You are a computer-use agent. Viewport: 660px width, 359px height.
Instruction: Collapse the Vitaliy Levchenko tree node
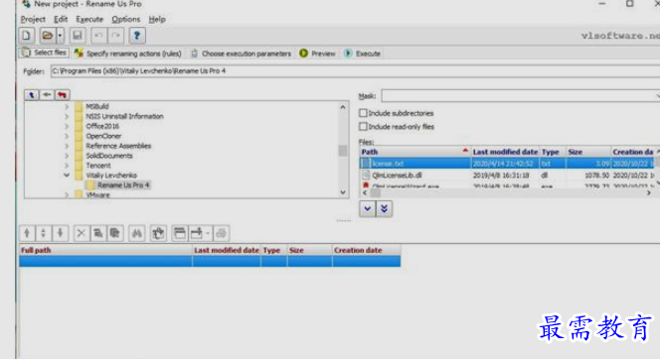click(x=67, y=176)
